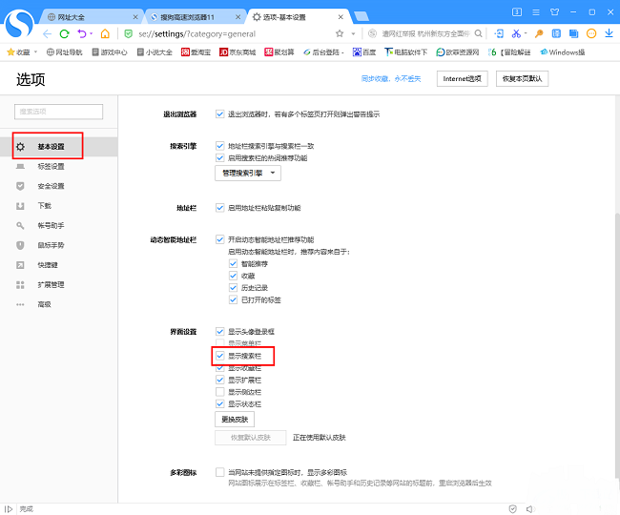Uncheck 历史记录 checkbox
Screen dimensions: 620x515
pyautogui.click(x=233, y=287)
